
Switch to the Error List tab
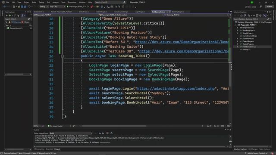[49, 149]
